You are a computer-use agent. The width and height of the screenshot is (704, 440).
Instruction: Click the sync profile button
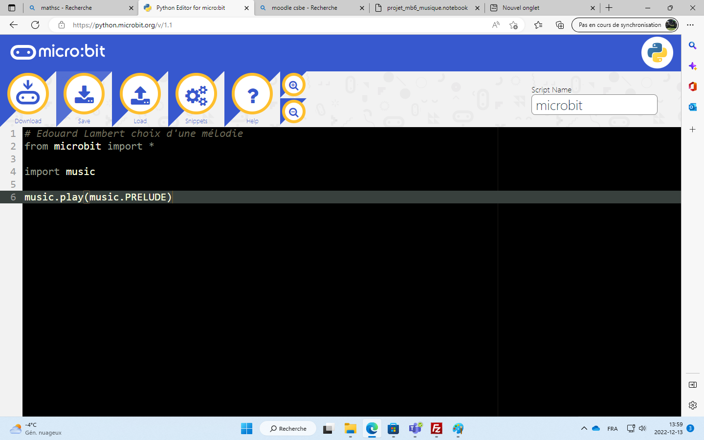coord(625,25)
